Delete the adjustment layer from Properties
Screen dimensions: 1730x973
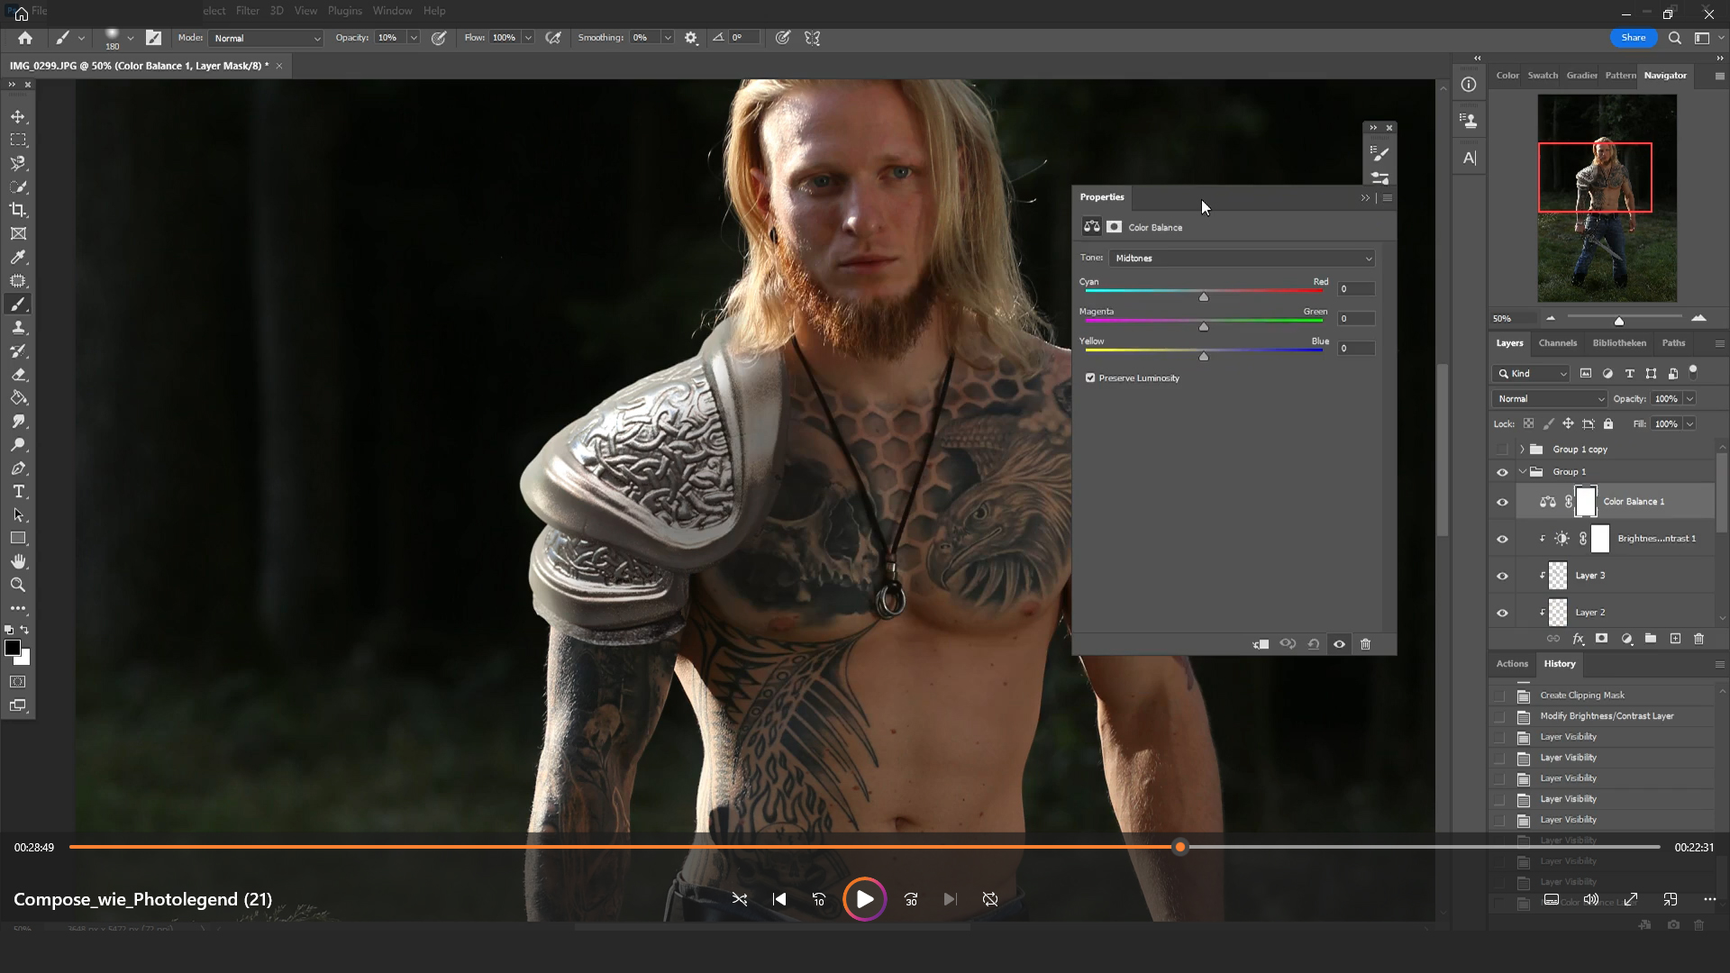coord(1365,644)
